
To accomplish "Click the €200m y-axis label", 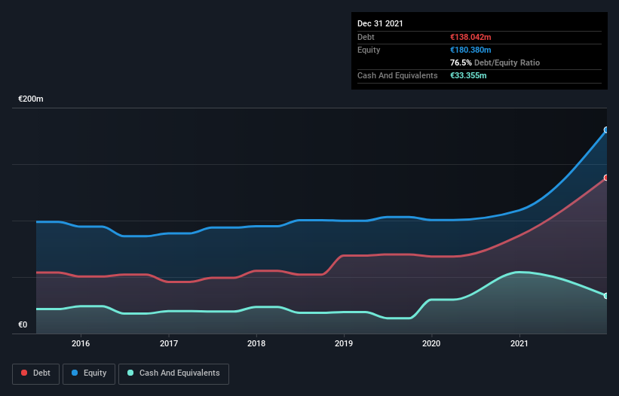I will click(x=31, y=99).
